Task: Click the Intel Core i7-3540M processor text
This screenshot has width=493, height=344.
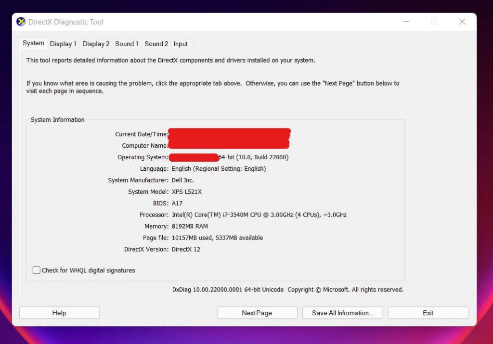Action: pyautogui.click(x=259, y=215)
